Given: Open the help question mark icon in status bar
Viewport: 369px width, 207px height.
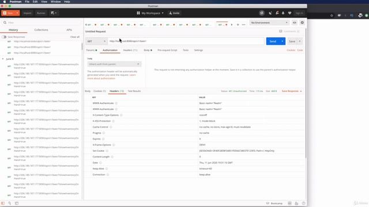Looking at the screenshot, I should [x=304, y=203].
